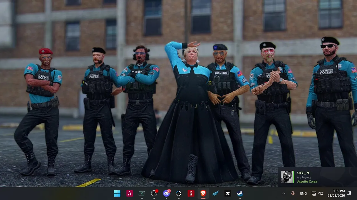Launch the red L-logo app in taskbar
The image size is (357, 200).
[191, 194]
